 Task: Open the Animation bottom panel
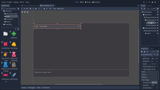[46, 88]
